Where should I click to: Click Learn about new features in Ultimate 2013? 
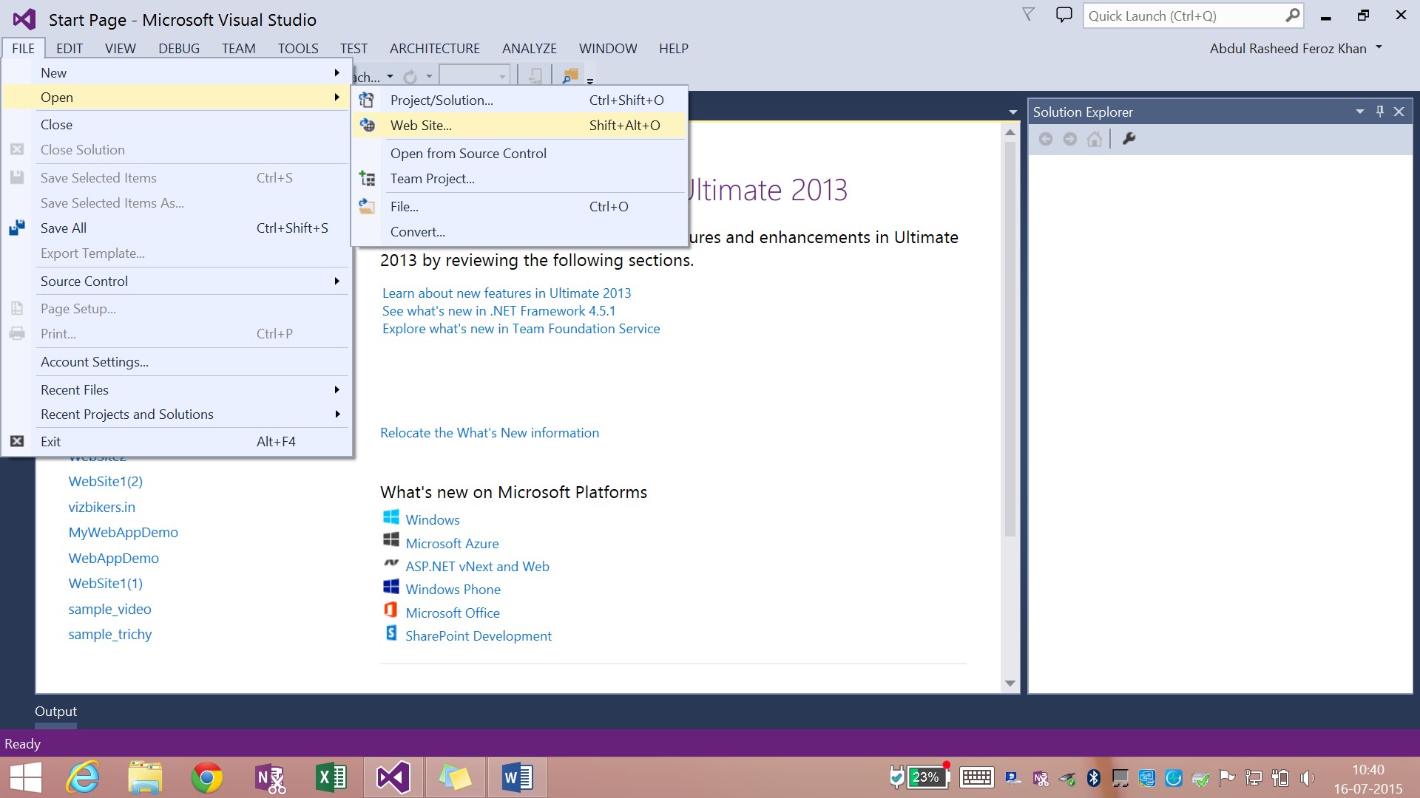click(507, 293)
